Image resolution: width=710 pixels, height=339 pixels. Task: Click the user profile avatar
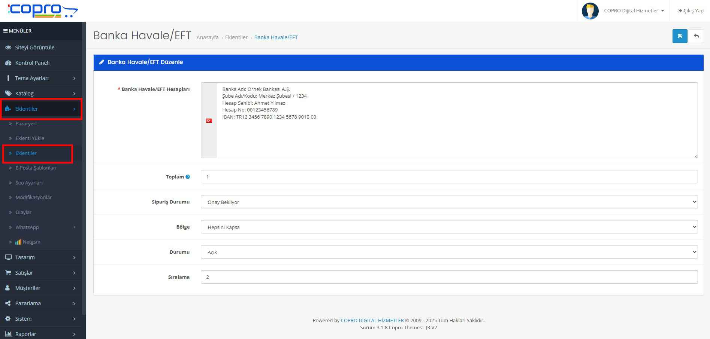click(x=590, y=11)
